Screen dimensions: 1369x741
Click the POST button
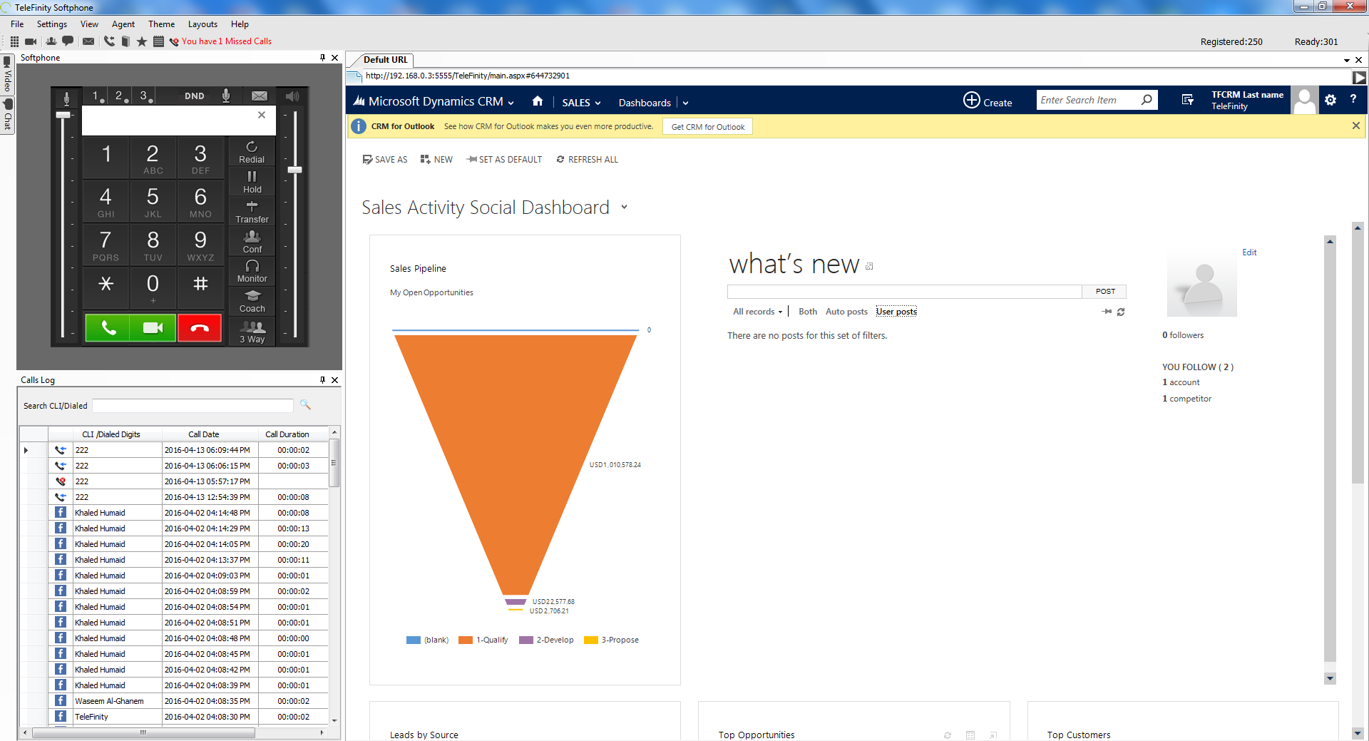[x=1104, y=291]
